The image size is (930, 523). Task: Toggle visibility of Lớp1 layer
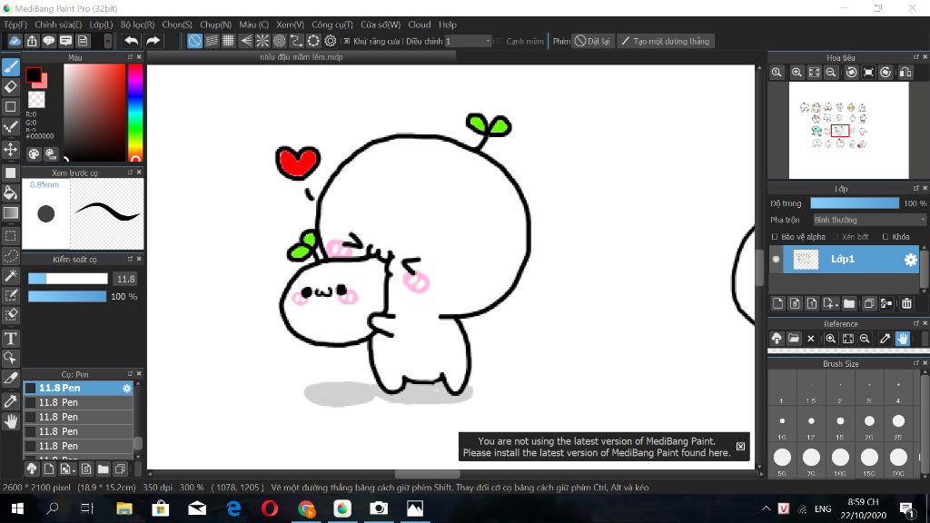click(776, 259)
